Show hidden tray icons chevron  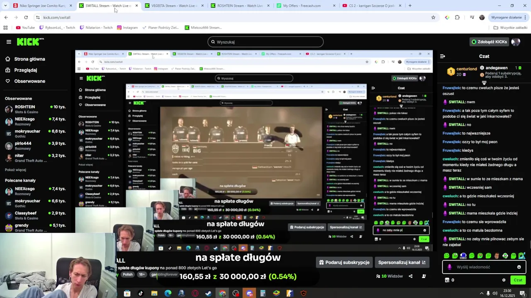482,293
